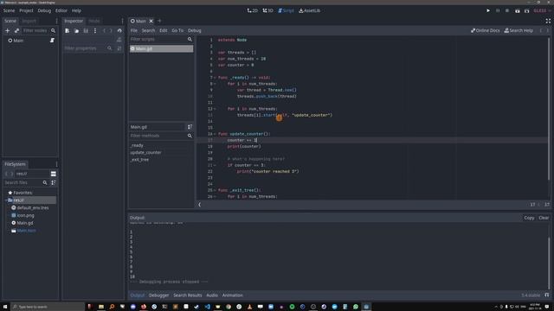Viewport: 554px width, 311px height.
Task: Switch to Import tab
Action: (x=29, y=21)
